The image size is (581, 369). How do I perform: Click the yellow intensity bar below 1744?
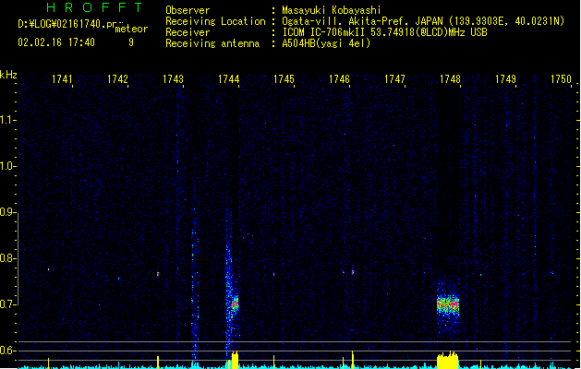pos(235,360)
